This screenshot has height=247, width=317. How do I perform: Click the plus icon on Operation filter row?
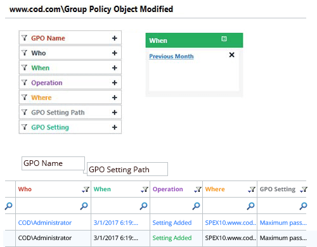pyautogui.click(x=114, y=83)
